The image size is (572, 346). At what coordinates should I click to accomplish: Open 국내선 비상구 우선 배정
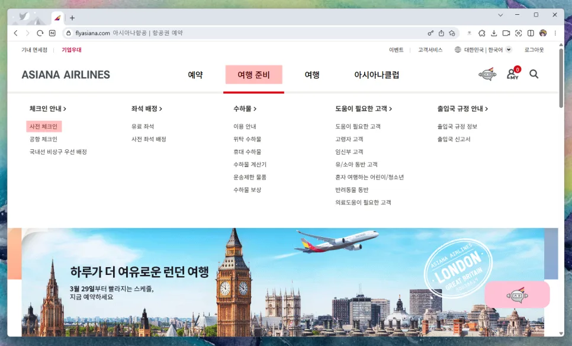[x=58, y=152]
